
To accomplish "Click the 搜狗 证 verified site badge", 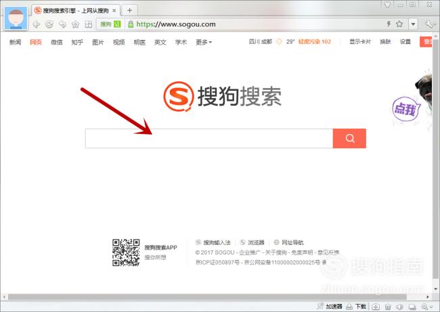I will tap(110, 24).
